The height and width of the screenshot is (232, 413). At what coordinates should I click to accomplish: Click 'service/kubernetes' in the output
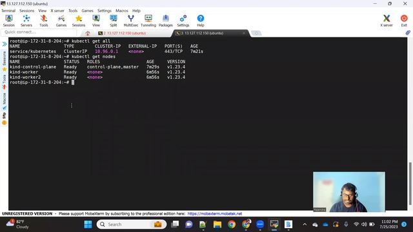pos(33,52)
